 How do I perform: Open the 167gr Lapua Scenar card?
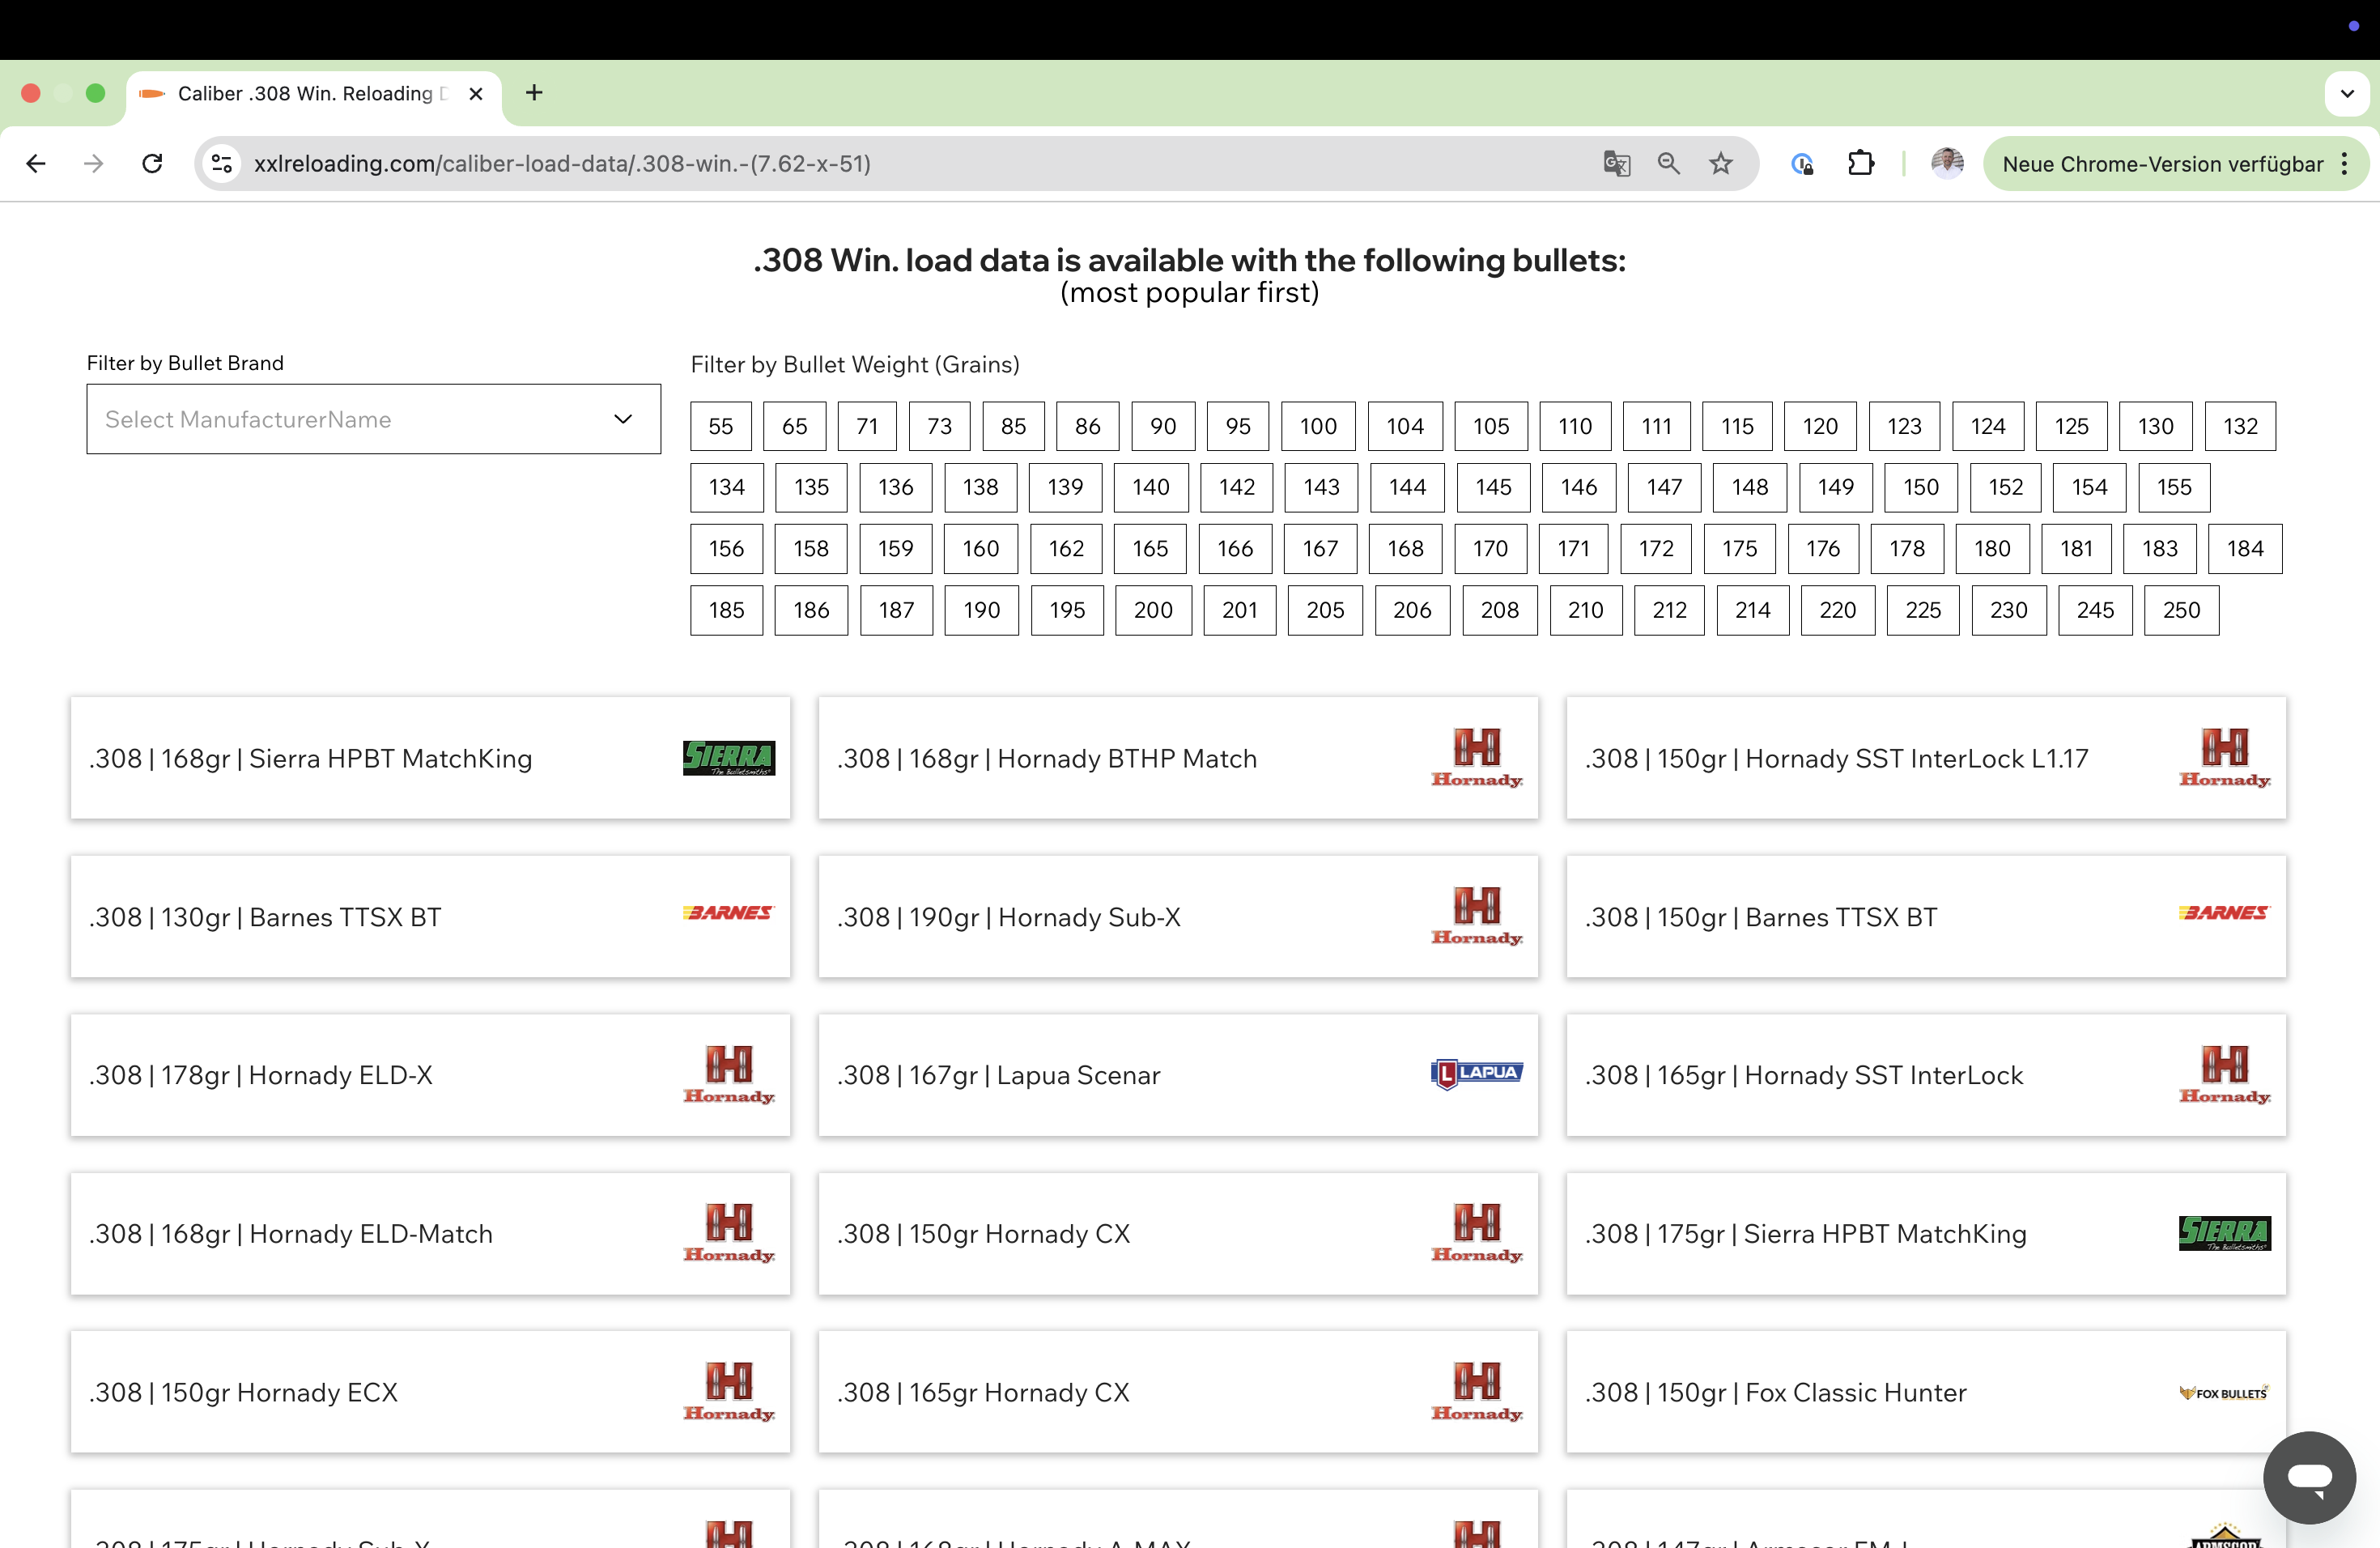click(x=1177, y=1075)
